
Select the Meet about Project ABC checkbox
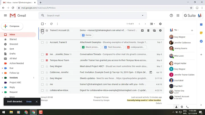pyautogui.click(x=42, y=66)
